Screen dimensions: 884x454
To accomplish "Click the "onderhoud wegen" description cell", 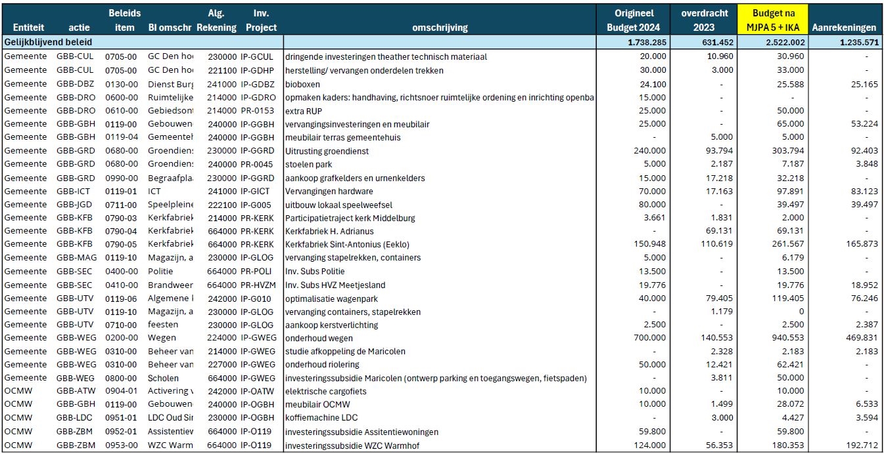I will pyautogui.click(x=319, y=338).
